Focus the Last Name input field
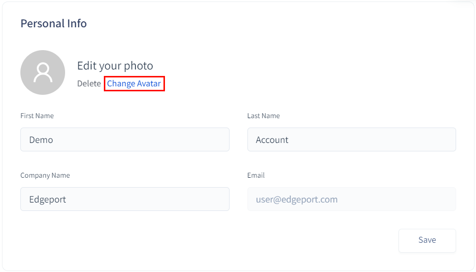This screenshot has height=272, width=476. click(x=351, y=139)
